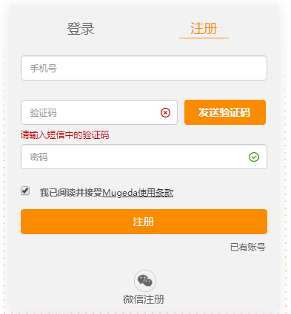Screen dimensions: 291x314
Task: Switch to the 登录 tab
Action: (81, 29)
